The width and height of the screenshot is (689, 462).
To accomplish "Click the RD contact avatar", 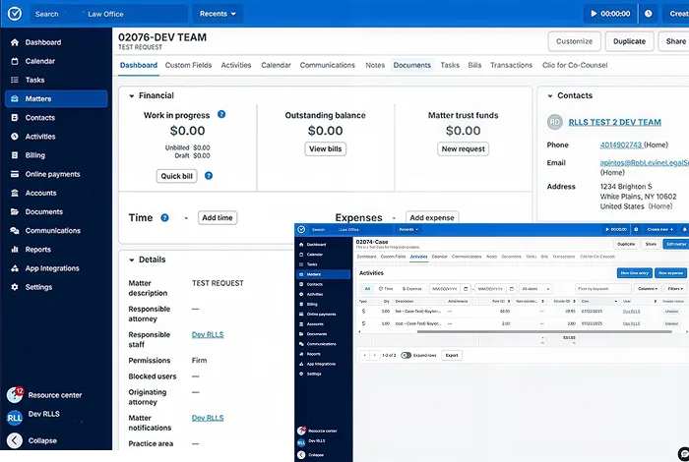I will (x=555, y=122).
